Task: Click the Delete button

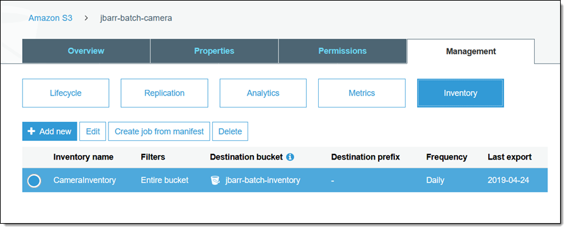Action: click(230, 131)
